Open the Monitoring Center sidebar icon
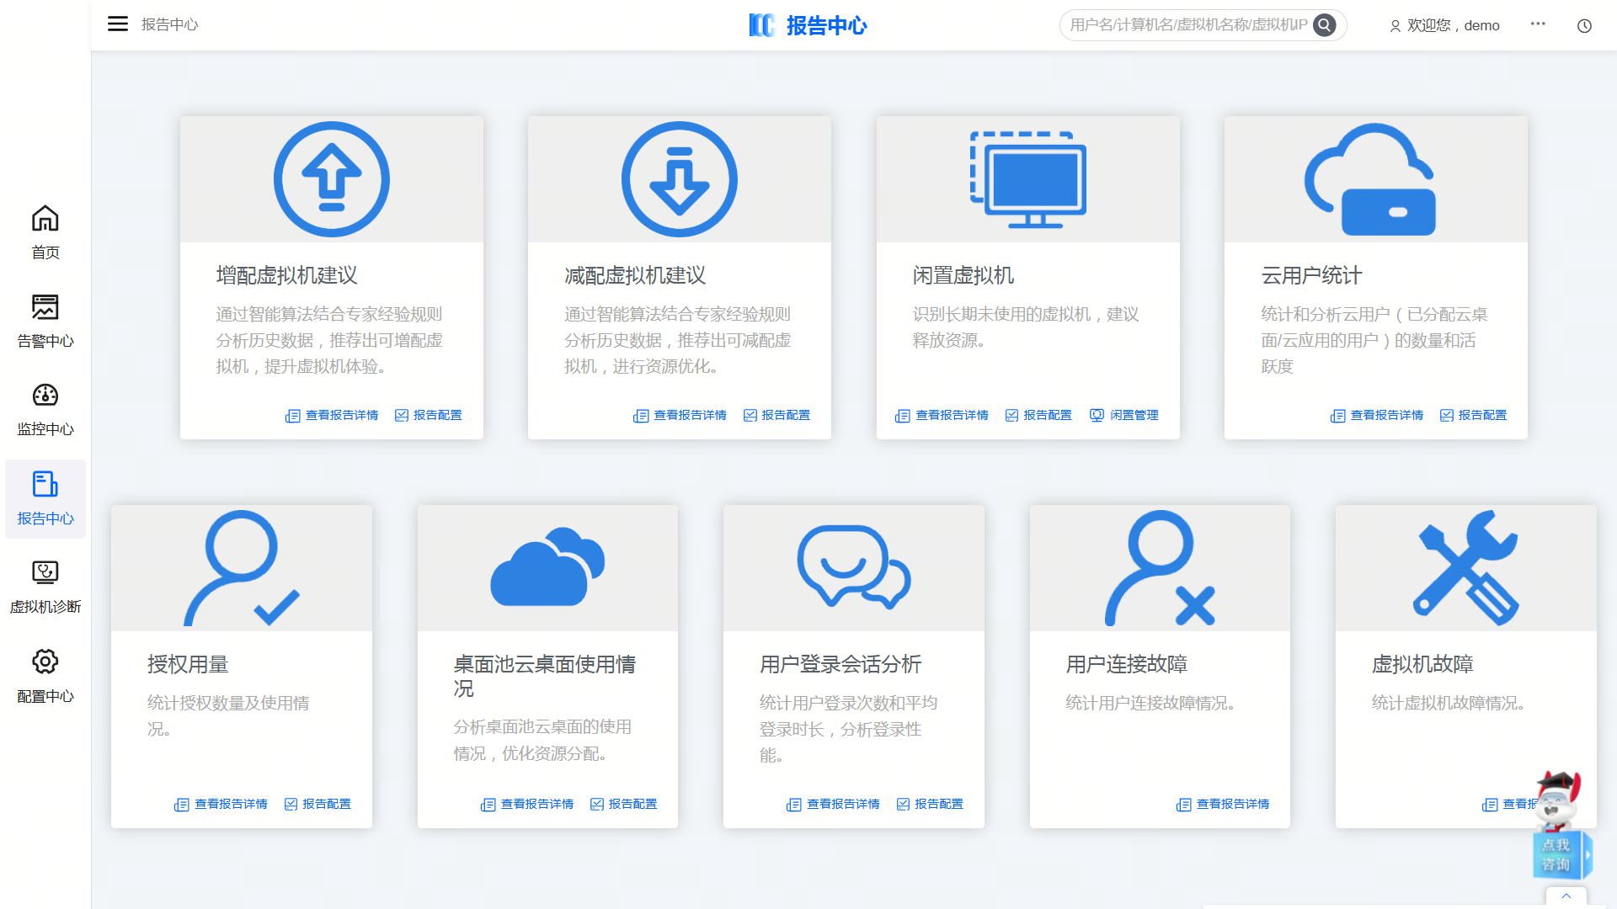The height and width of the screenshot is (909, 1617). (x=45, y=409)
